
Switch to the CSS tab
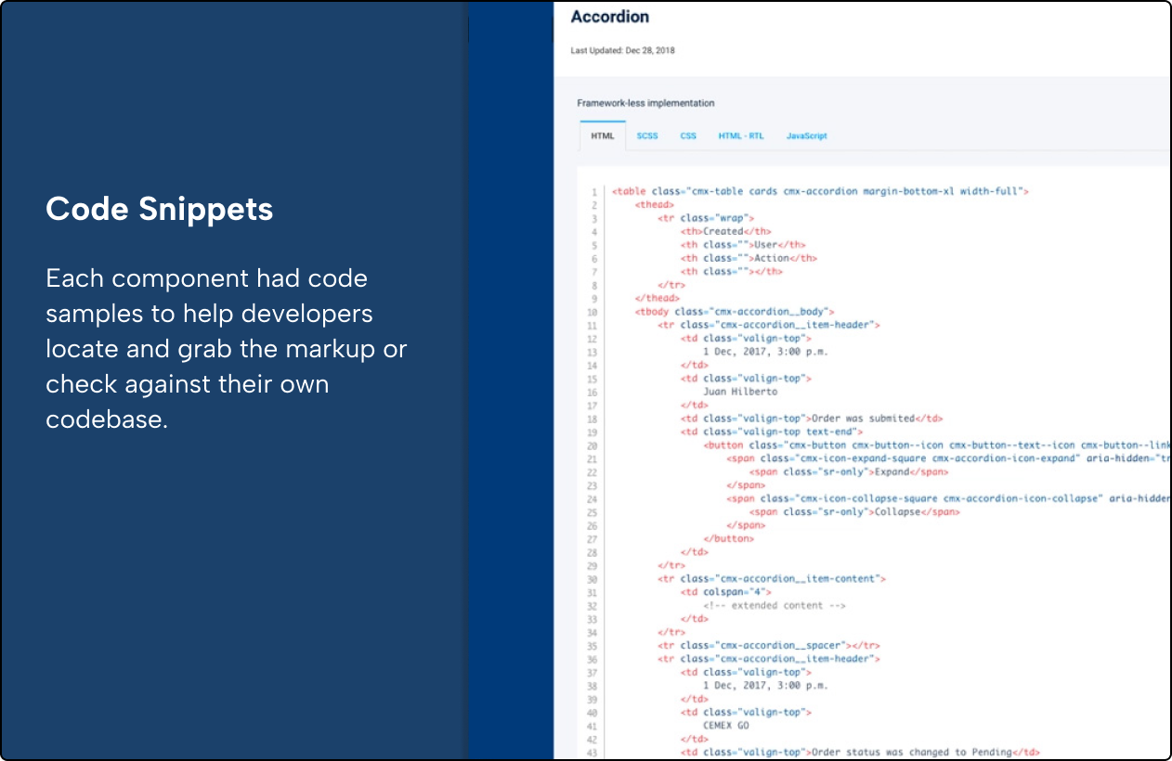pos(688,135)
